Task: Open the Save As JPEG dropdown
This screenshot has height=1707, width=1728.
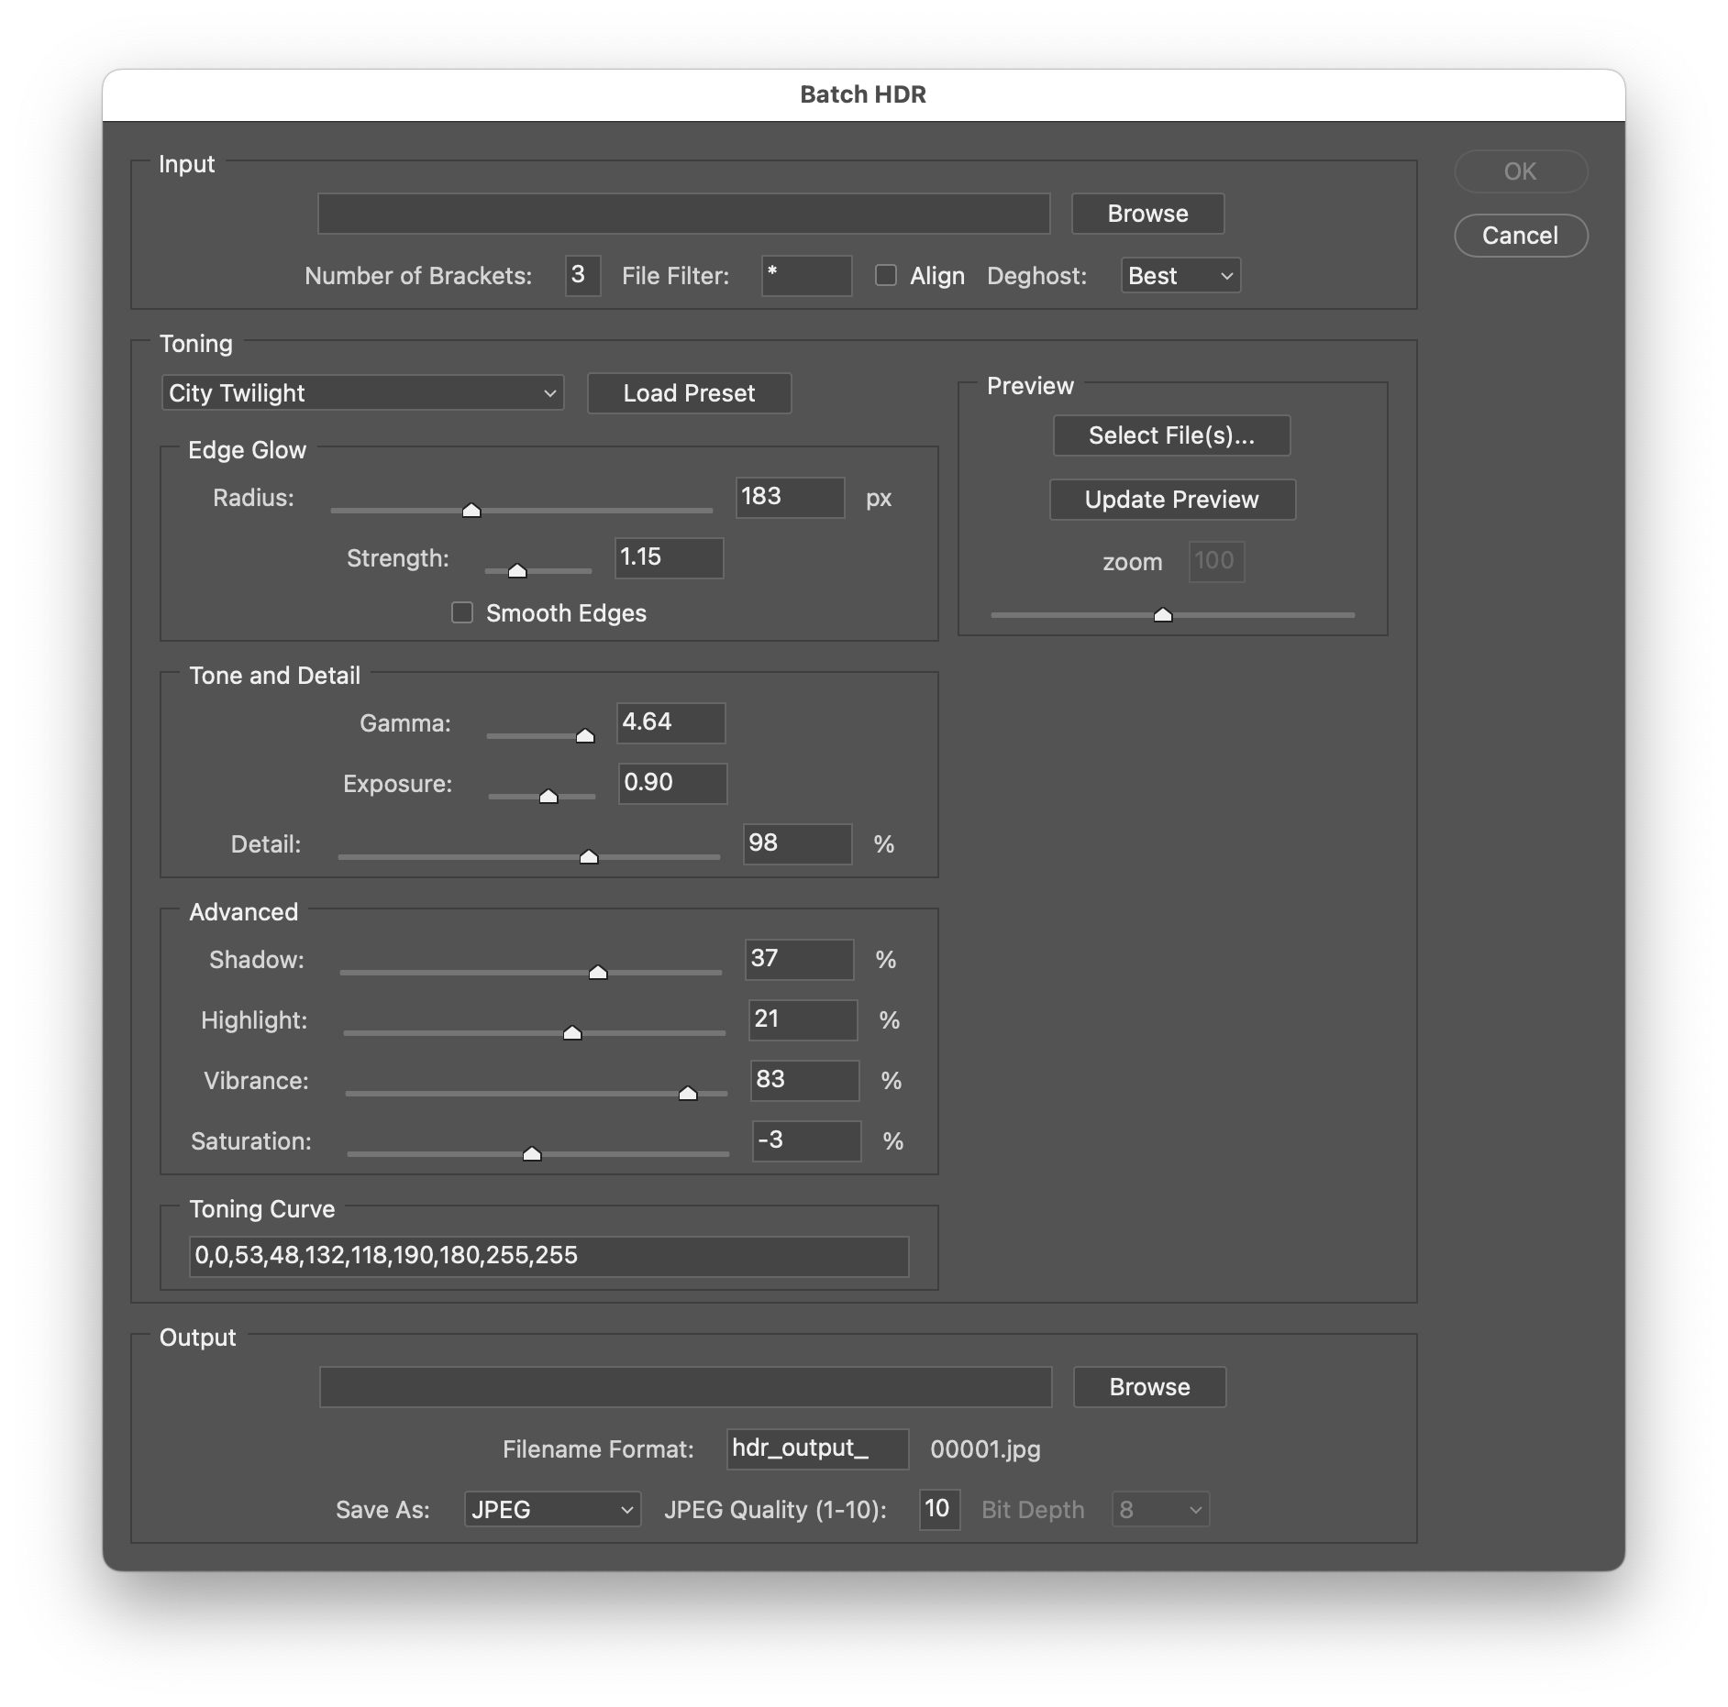Action: (x=552, y=1510)
